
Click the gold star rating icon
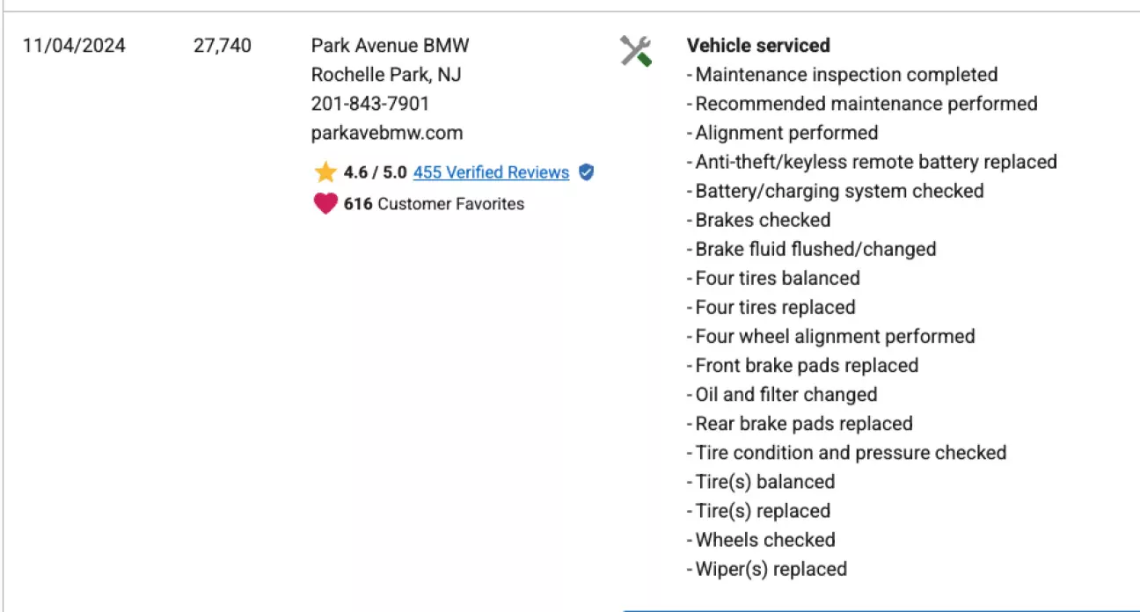pyautogui.click(x=325, y=172)
